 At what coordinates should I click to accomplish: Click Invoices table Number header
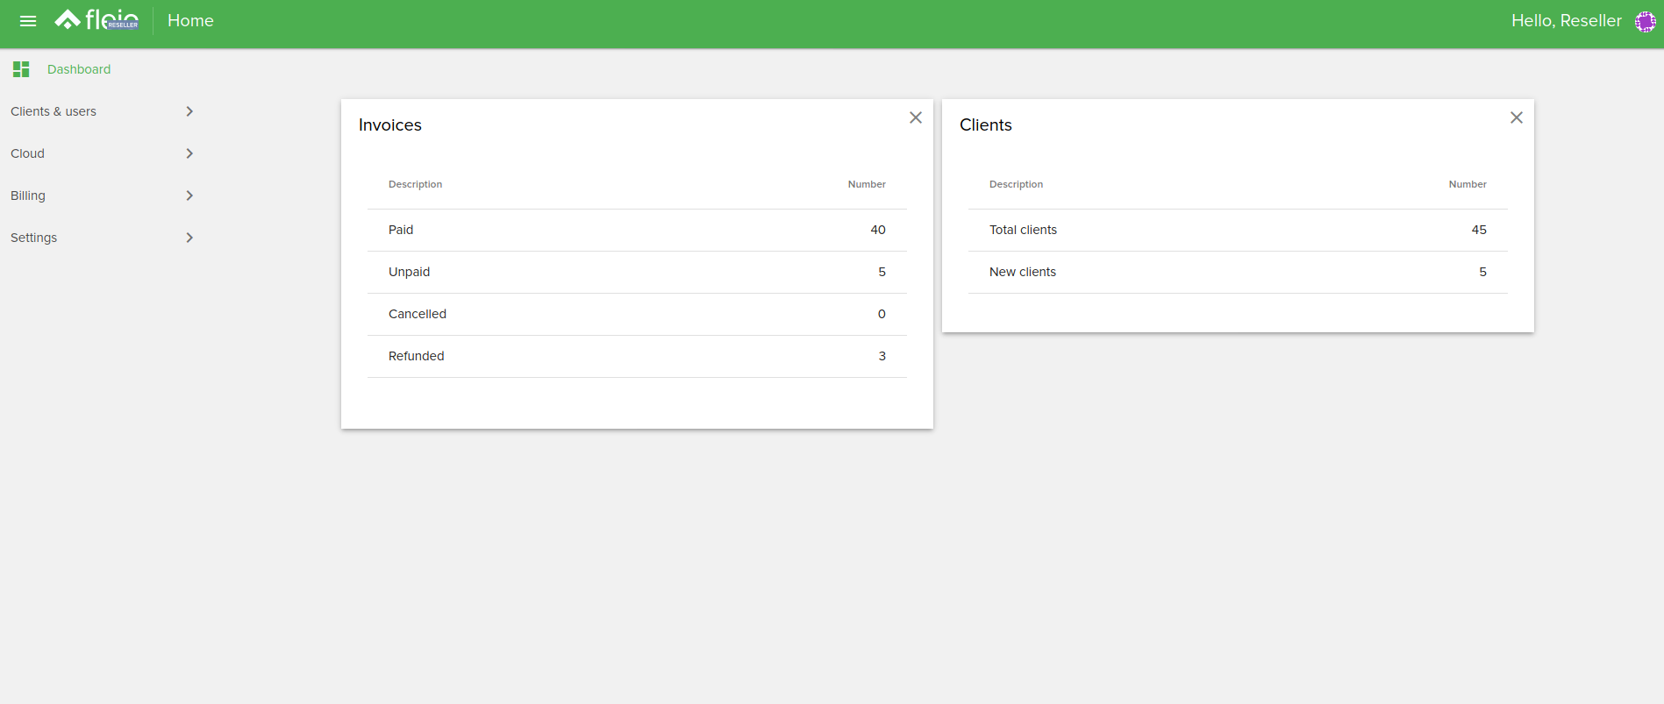867,184
